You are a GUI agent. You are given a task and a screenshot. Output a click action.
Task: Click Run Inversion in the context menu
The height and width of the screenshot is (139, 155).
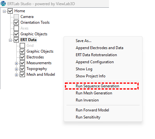point(87,100)
